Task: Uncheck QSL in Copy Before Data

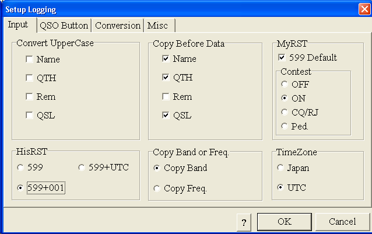Action: point(166,115)
